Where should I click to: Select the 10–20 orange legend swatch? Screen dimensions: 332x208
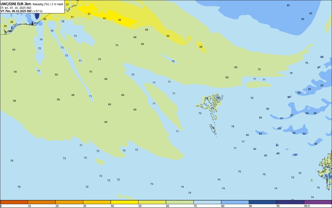click(41, 202)
